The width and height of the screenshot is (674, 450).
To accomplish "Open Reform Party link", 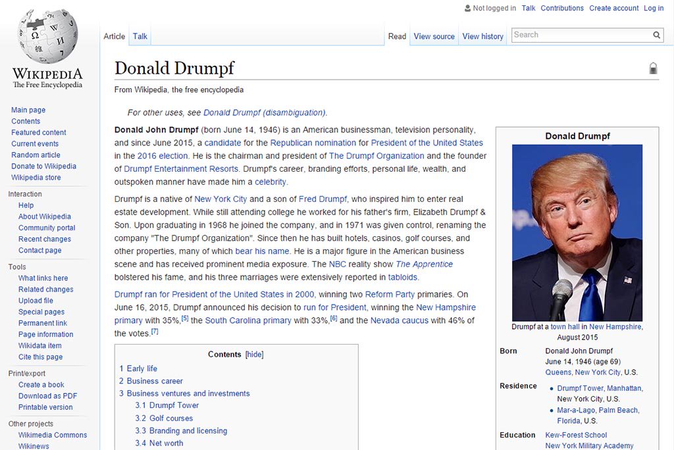I will tap(390, 295).
